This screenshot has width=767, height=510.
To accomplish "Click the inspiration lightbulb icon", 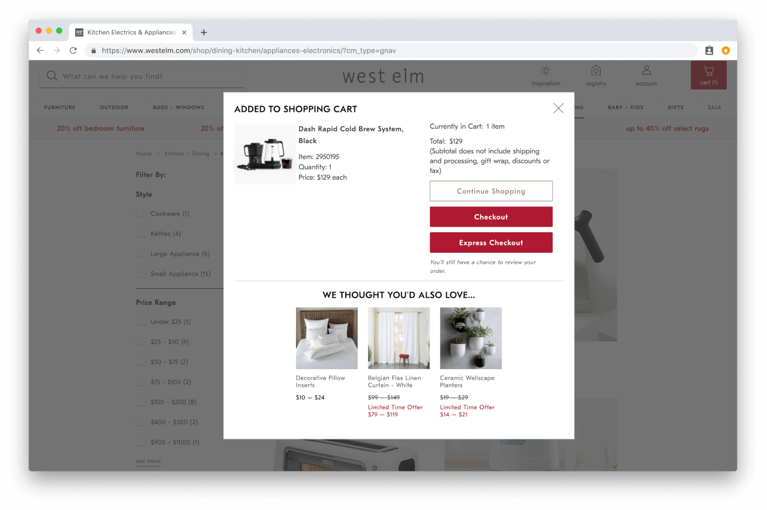I will (546, 70).
